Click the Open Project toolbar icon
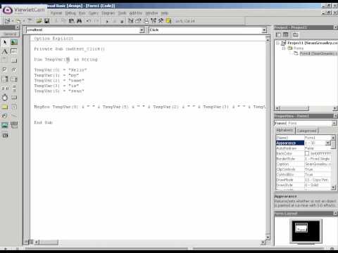Image resolution: width=338 pixels, height=253 pixels. 39,21
